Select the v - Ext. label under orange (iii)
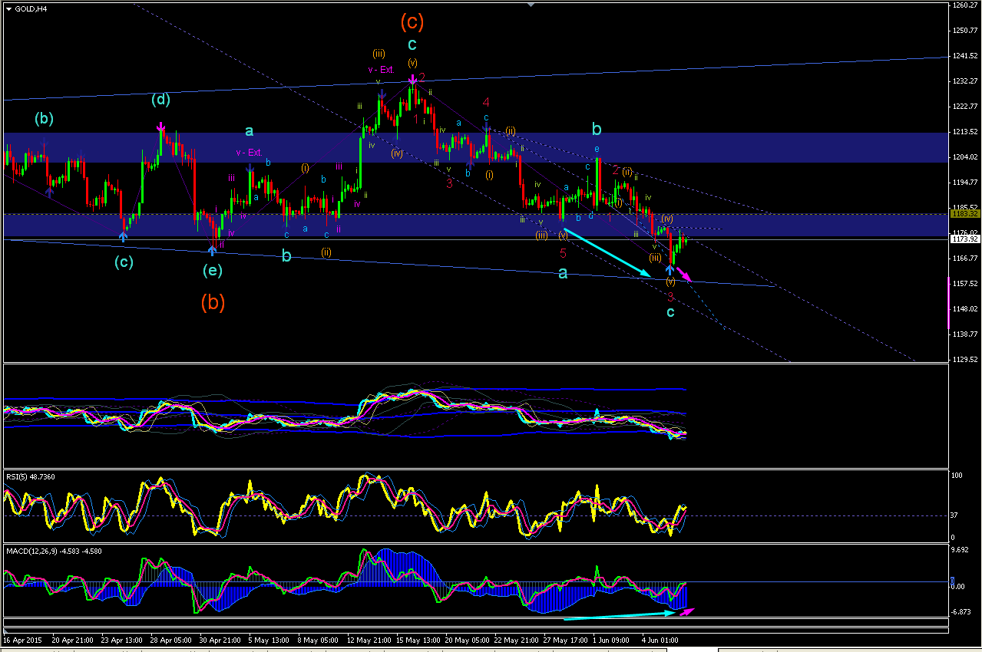 click(382, 70)
